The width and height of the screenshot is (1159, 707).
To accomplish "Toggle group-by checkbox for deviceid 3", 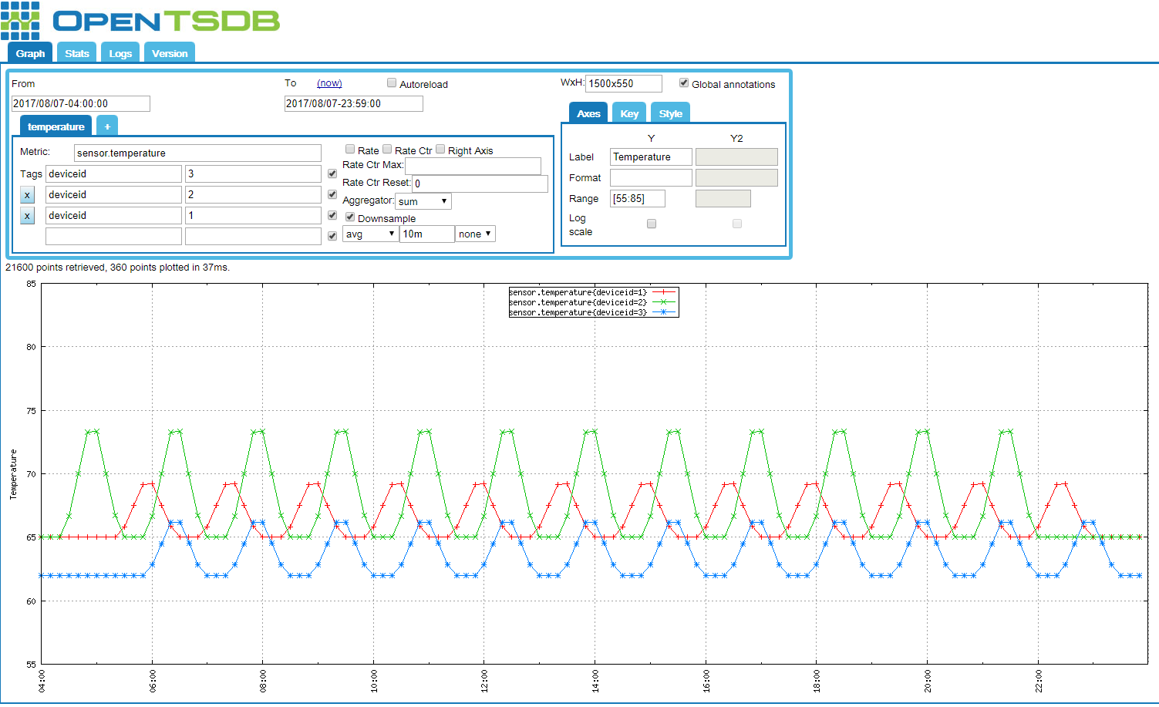I will coord(332,174).
